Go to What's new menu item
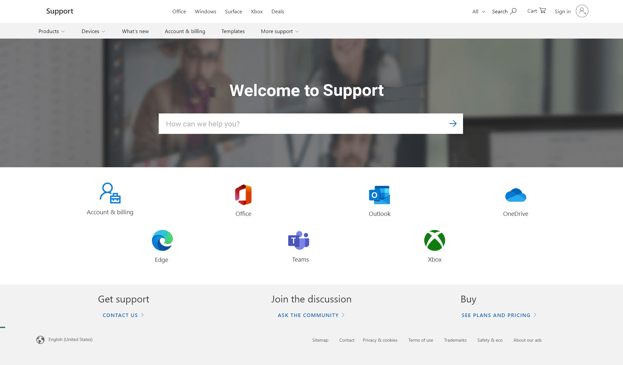Screen dimensions: 623x365 pos(135,31)
